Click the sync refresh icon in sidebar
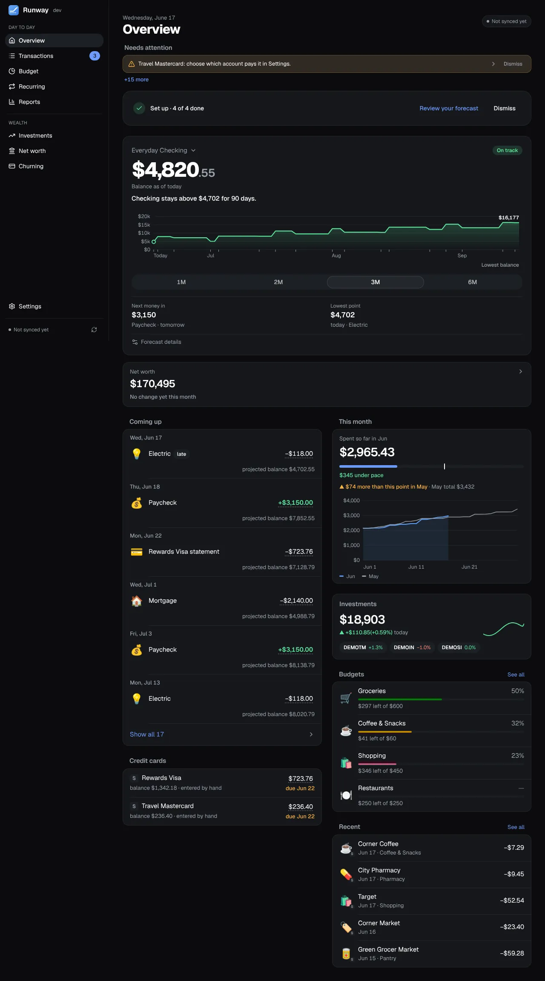The height and width of the screenshot is (981, 545). coord(94,330)
